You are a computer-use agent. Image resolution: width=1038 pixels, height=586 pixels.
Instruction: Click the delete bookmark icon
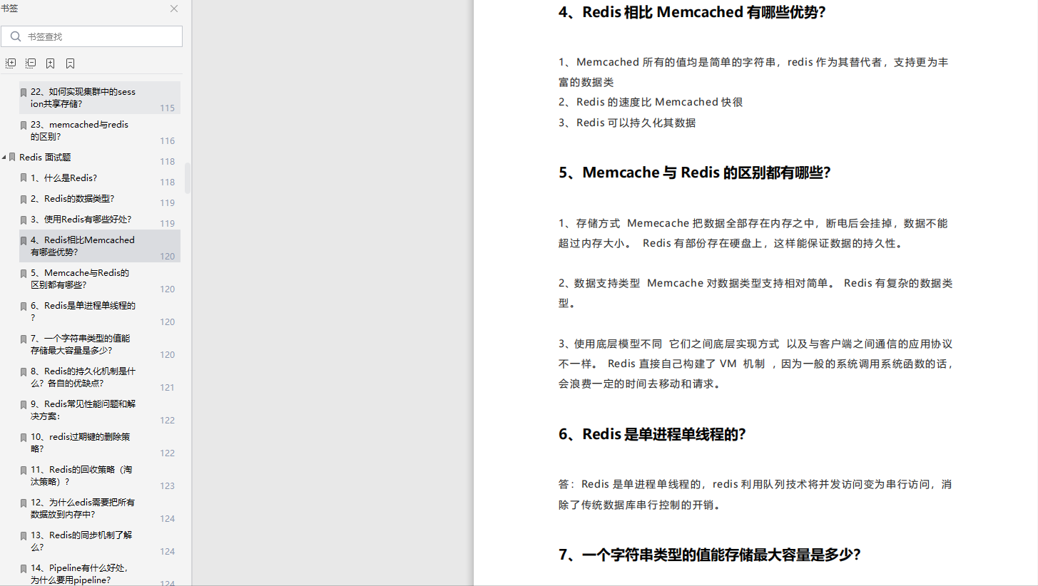pyautogui.click(x=70, y=63)
